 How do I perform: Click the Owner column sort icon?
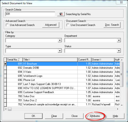100,59
